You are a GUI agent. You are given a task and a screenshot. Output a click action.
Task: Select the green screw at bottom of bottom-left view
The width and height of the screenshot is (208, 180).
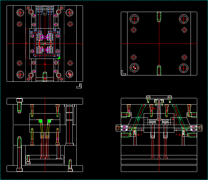point(70,164)
